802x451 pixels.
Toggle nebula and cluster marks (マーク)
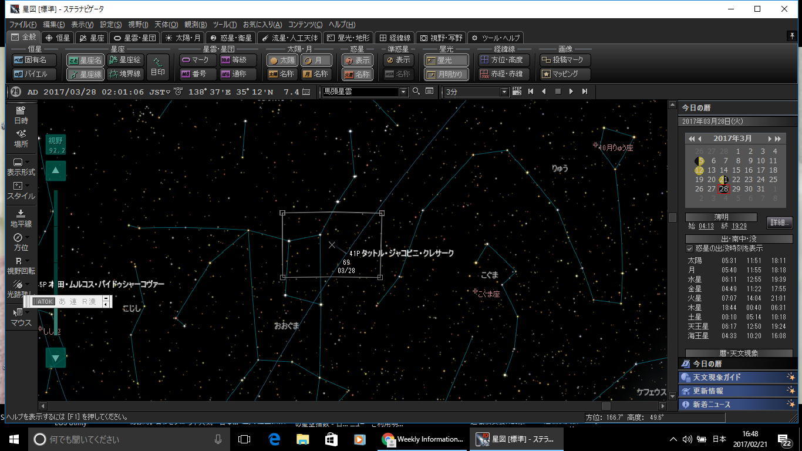point(197,60)
